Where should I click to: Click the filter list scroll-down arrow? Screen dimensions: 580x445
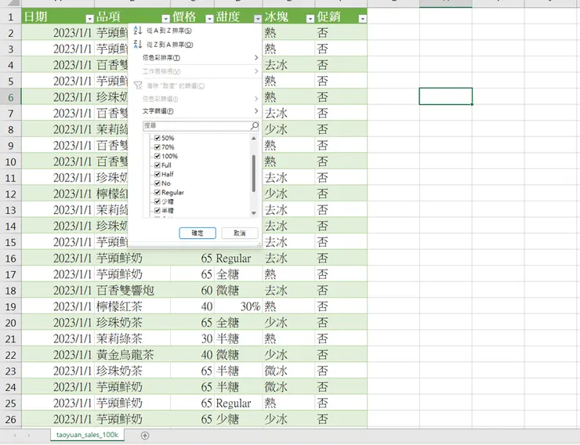(254, 213)
